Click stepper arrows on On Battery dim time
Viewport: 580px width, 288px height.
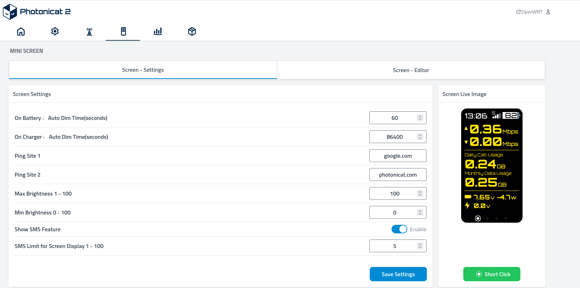point(420,118)
